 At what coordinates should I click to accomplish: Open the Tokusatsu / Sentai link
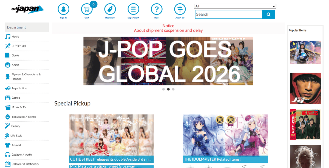point(23,117)
